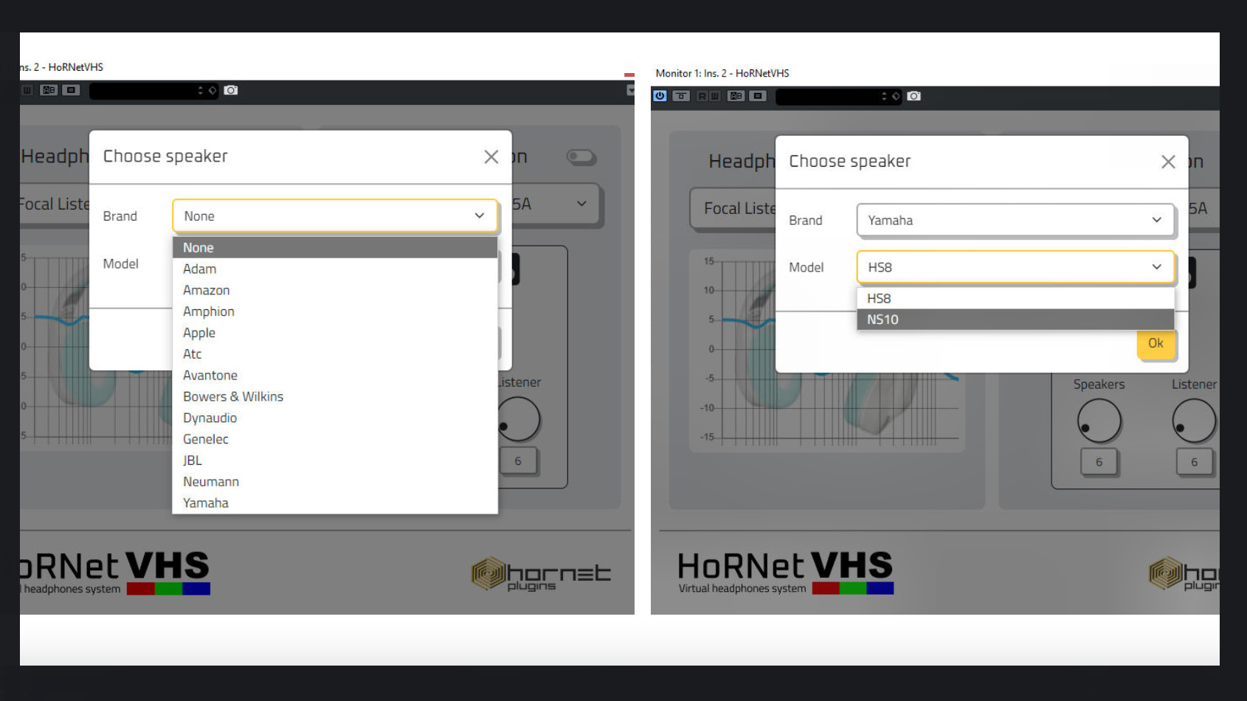Collapse the Model dropdown showing HS8
The height and width of the screenshot is (701, 1247).
click(x=1015, y=267)
